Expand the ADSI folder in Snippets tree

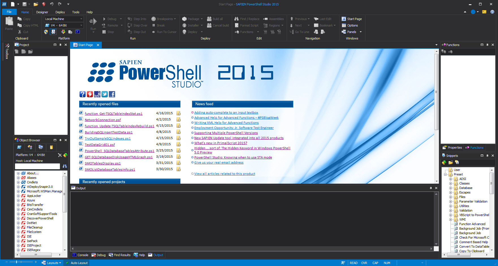pyautogui.click(x=450, y=179)
